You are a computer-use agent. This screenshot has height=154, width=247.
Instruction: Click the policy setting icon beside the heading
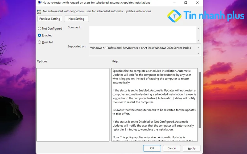39,11
